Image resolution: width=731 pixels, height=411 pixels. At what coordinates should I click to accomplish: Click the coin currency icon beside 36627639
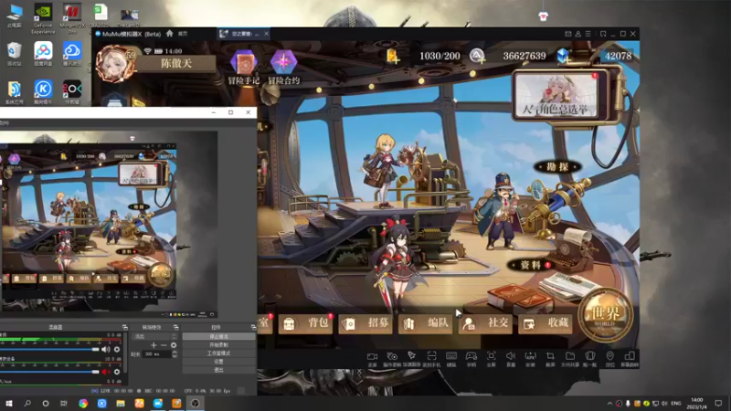(476, 56)
